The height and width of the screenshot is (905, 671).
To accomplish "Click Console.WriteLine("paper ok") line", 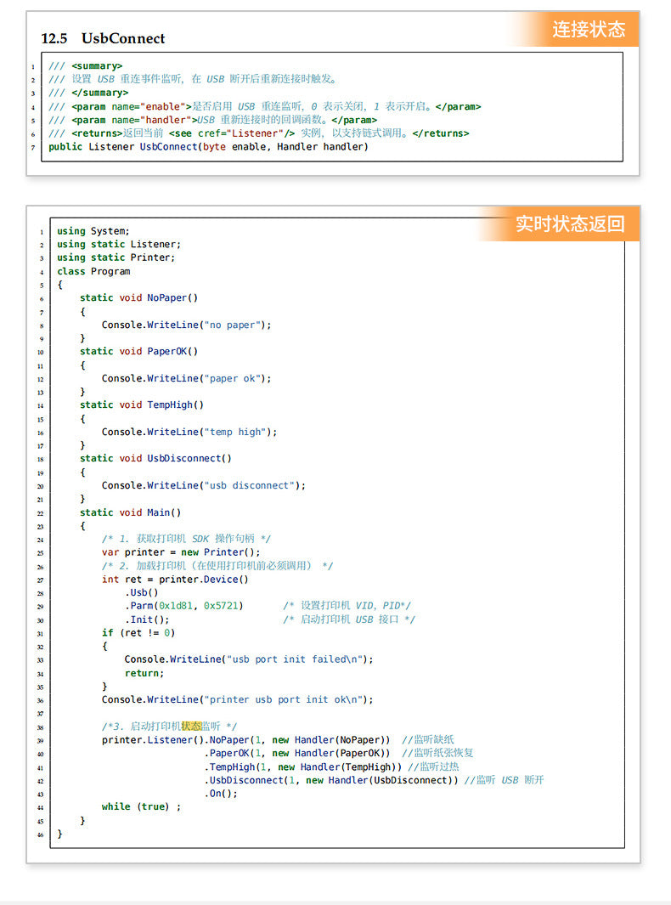I will tap(186, 379).
